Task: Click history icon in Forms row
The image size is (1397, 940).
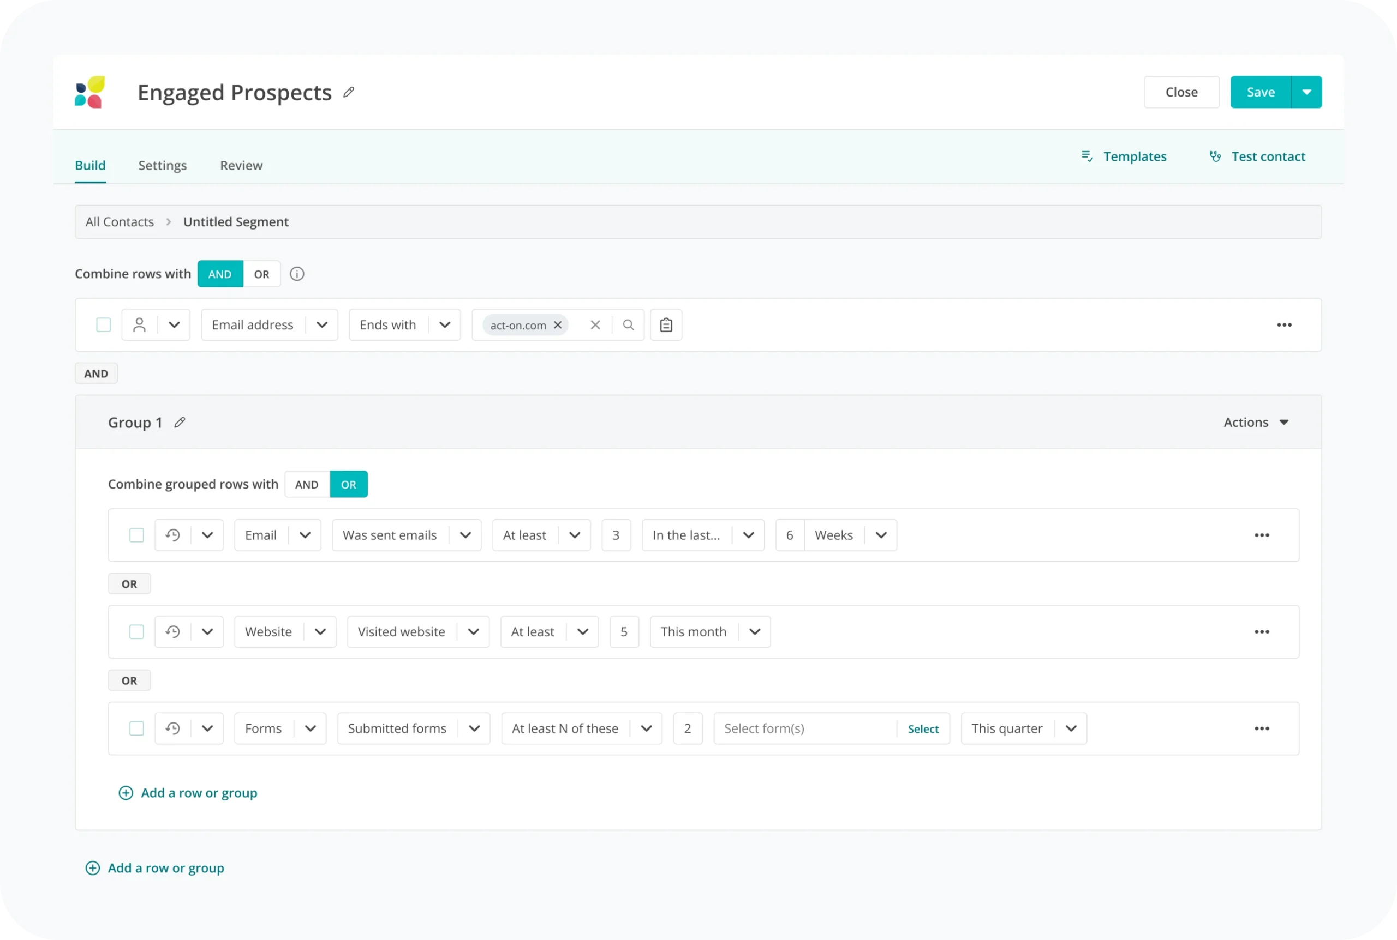Action: 173,728
